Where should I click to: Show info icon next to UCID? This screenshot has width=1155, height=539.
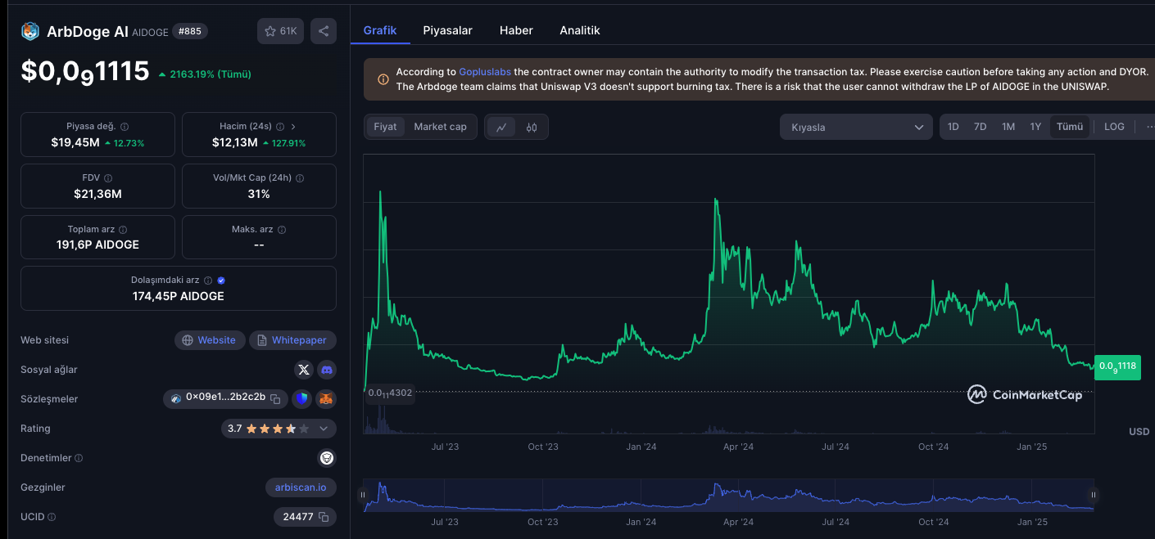[x=52, y=517]
